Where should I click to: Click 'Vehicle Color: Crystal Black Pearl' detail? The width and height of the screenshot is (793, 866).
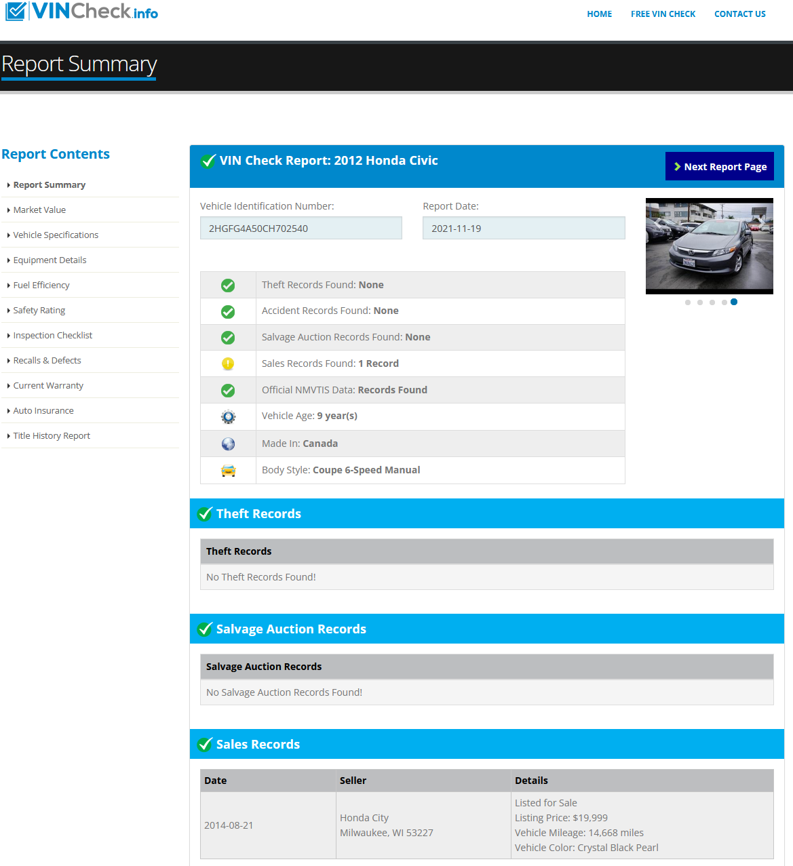click(x=587, y=848)
